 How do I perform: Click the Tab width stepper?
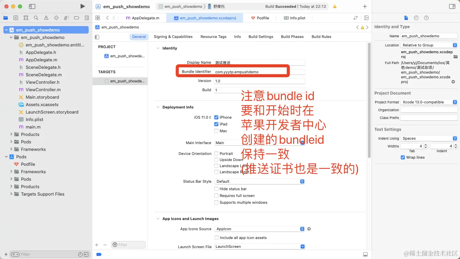(x=425, y=146)
